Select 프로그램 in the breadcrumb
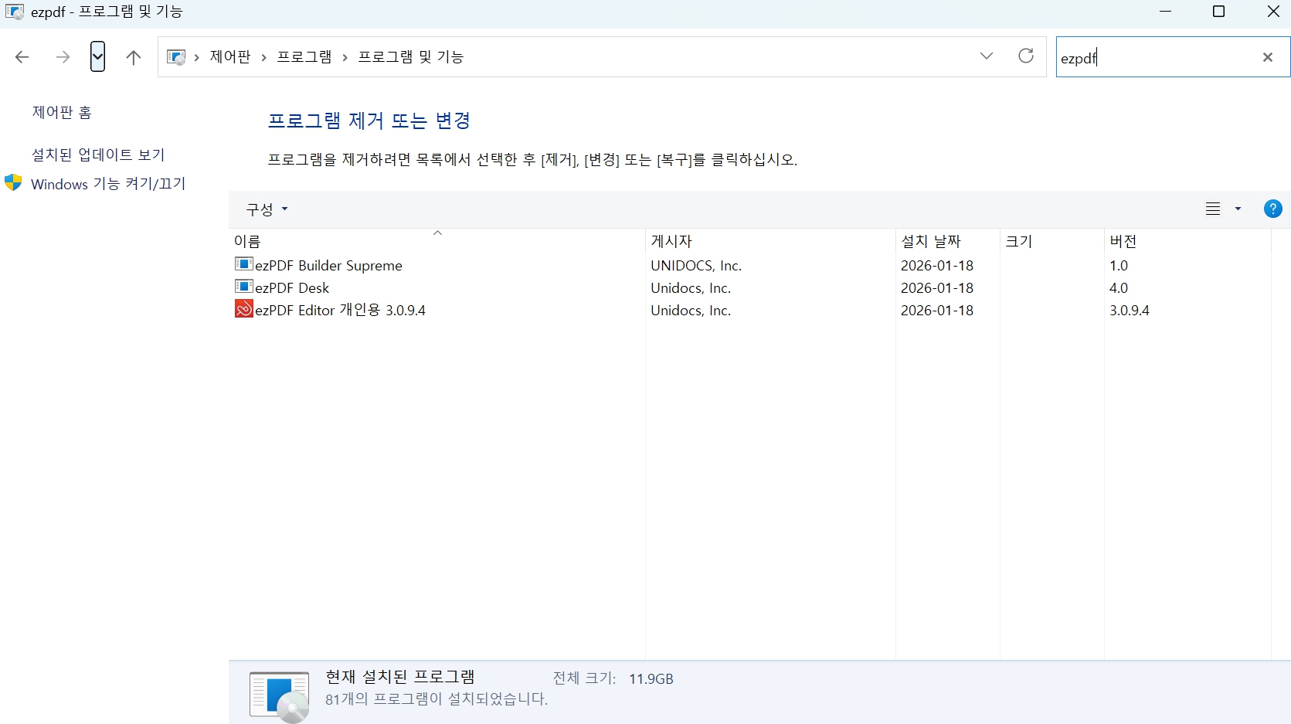Screen dimensions: 1291x724 pos(304,56)
